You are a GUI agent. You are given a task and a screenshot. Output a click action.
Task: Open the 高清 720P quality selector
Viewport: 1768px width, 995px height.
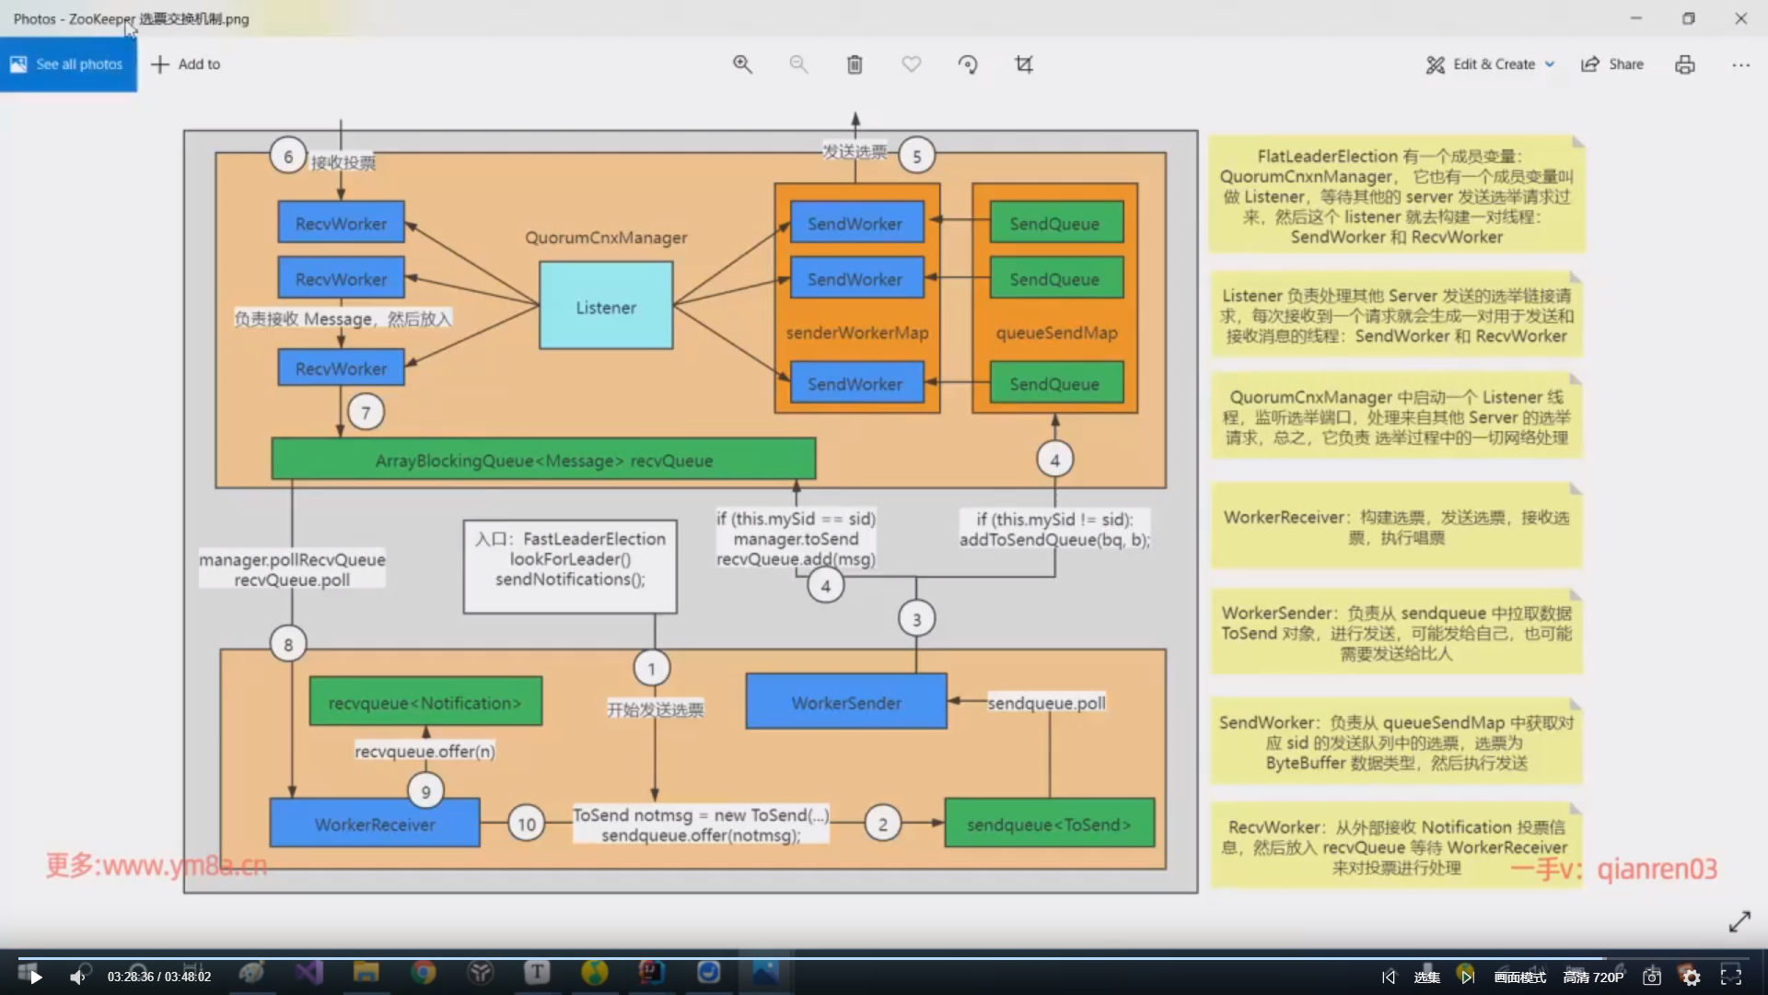[1593, 977]
